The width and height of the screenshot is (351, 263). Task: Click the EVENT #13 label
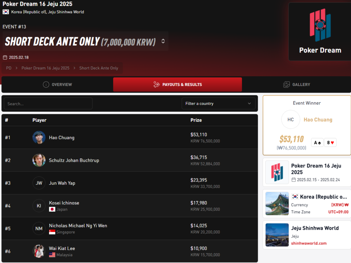(14, 27)
